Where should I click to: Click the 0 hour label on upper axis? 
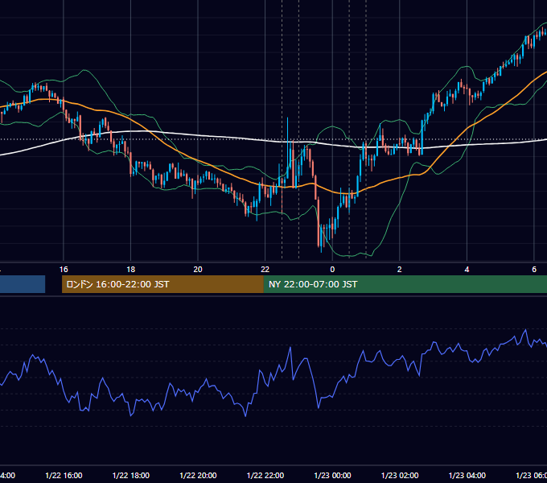(332, 270)
